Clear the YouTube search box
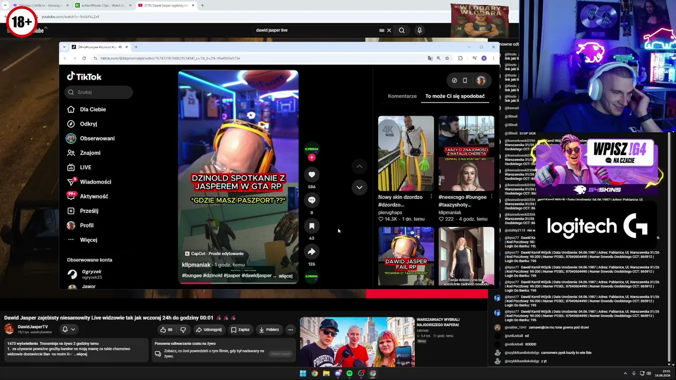Image resolution: width=676 pixels, height=380 pixels. tap(389, 30)
